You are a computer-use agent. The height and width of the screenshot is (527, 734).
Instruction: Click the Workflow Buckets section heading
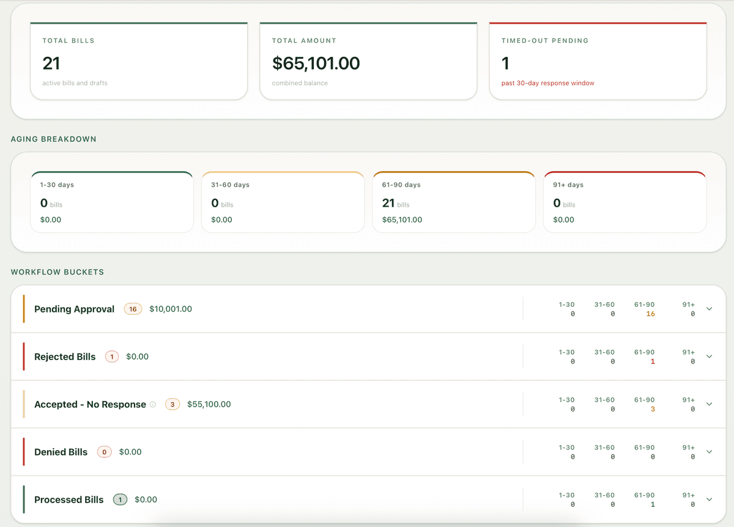tap(57, 272)
